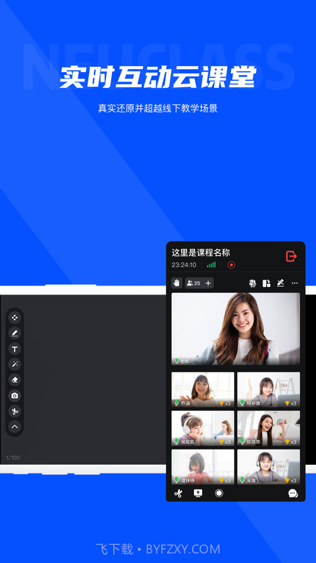The image size is (316, 563).
Task: Select student 陈昂昂 video thumbnail
Action: point(269,428)
